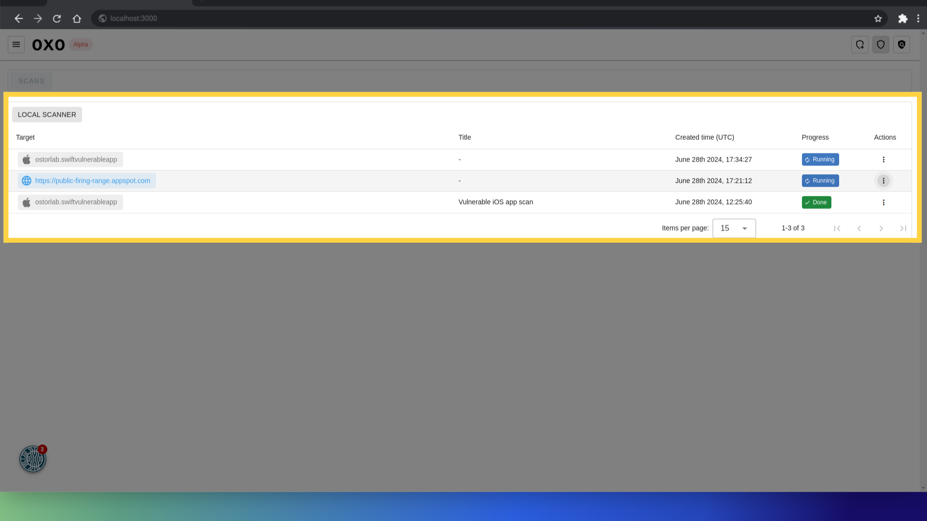Click the Apple icon in first scan row

click(x=27, y=159)
